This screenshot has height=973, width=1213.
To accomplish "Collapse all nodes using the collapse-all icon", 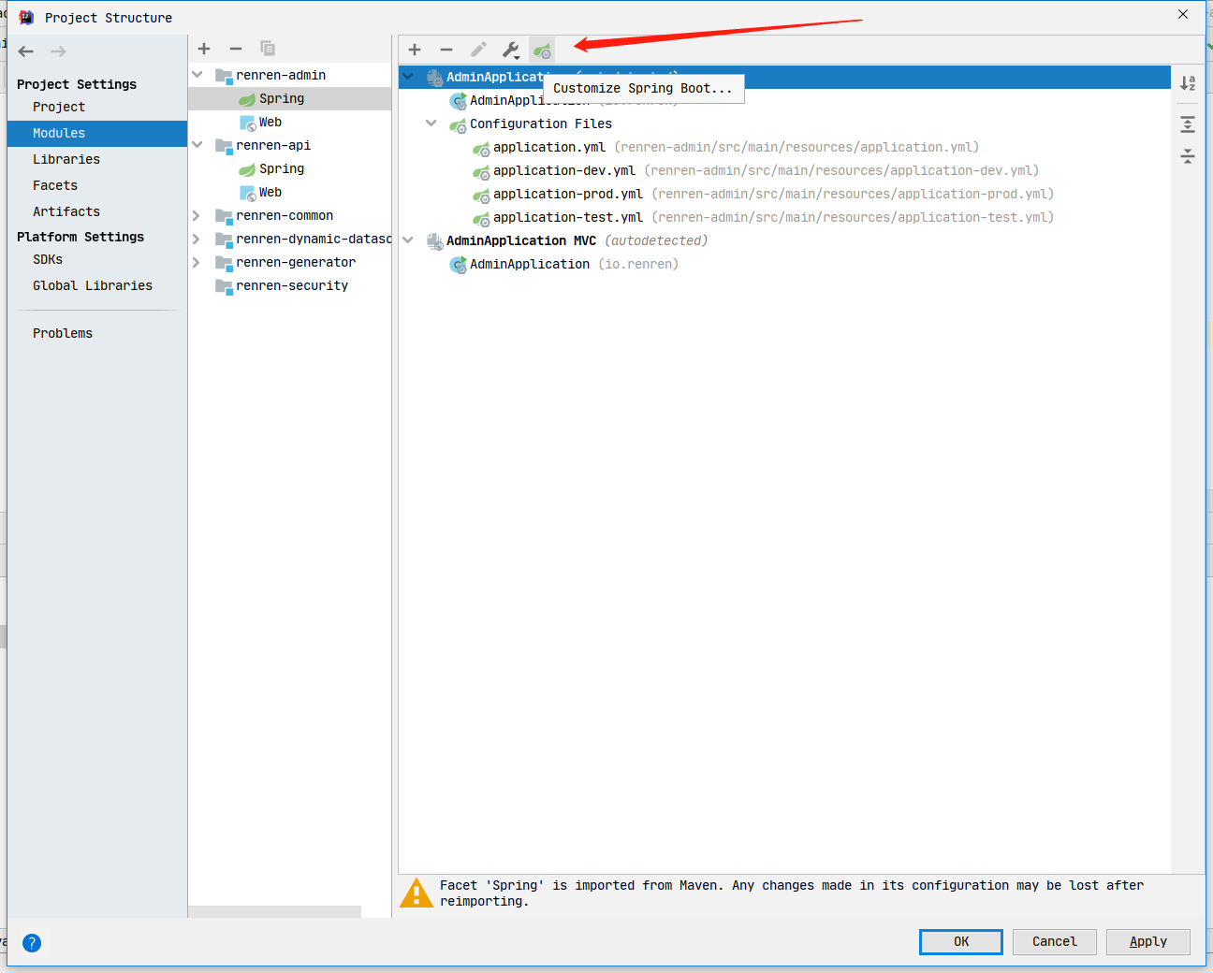I will click(x=1187, y=156).
